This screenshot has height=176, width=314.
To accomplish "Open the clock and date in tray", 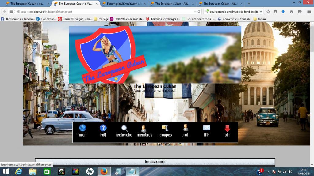I will tap(303, 172).
